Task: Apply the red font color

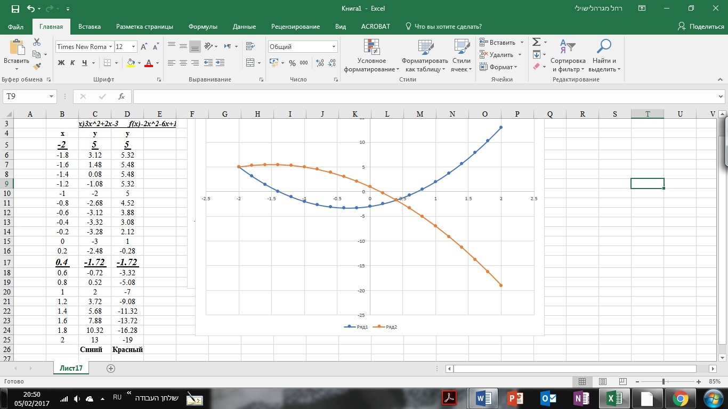Action: coord(149,63)
